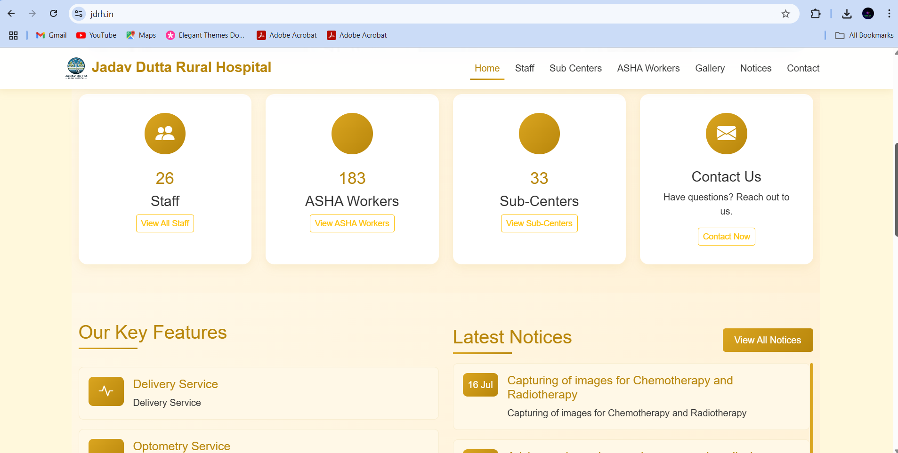
Task: Open the Chrome three-dot menu
Action: 889,14
